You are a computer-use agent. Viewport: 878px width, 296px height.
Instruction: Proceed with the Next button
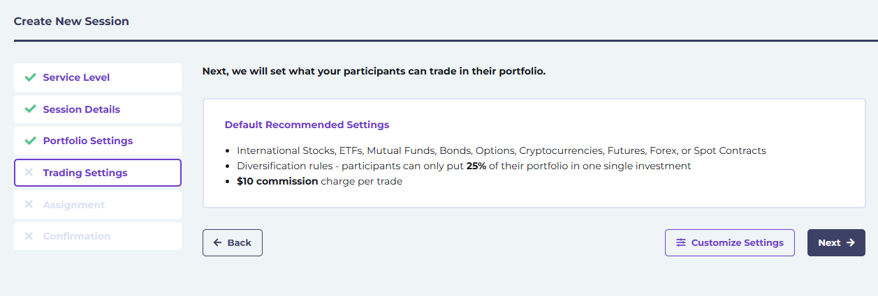836,243
